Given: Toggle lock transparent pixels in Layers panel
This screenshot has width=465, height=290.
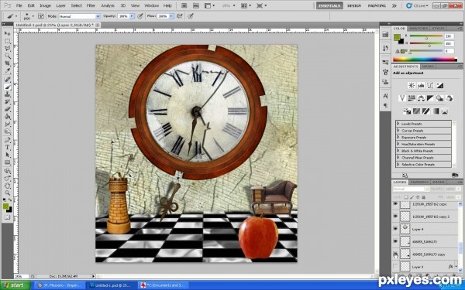Looking at the screenshot, I should (x=406, y=197).
